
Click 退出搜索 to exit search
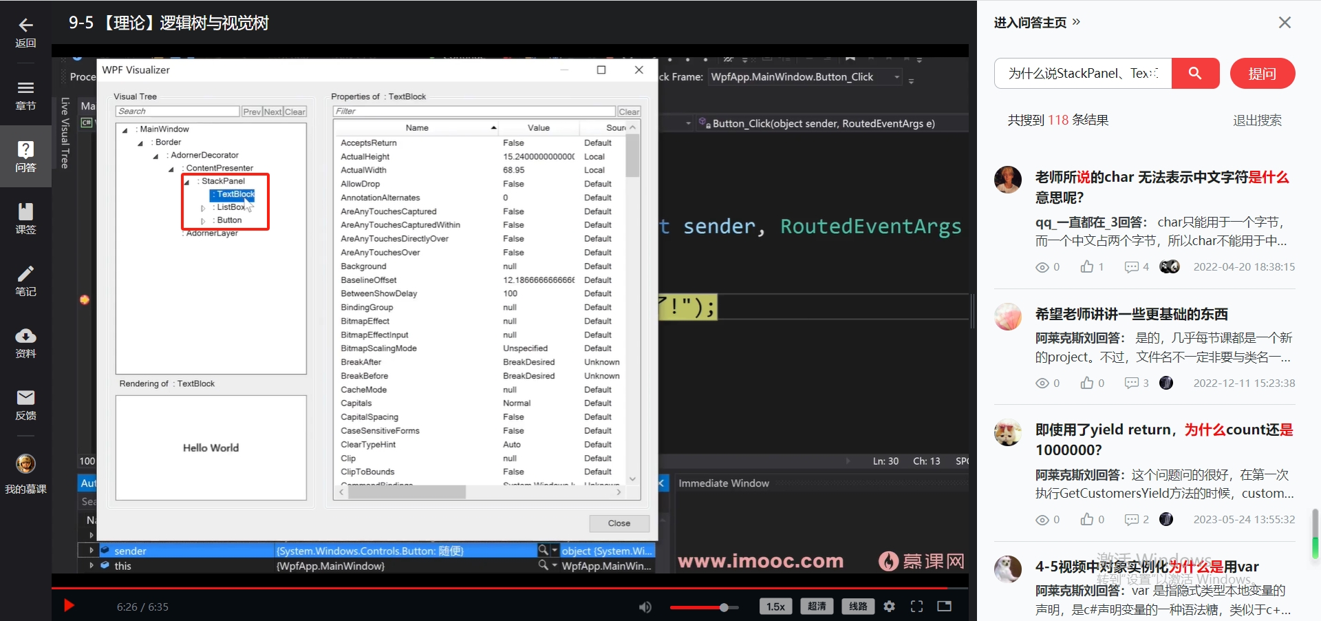pyautogui.click(x=1257, y=120)
